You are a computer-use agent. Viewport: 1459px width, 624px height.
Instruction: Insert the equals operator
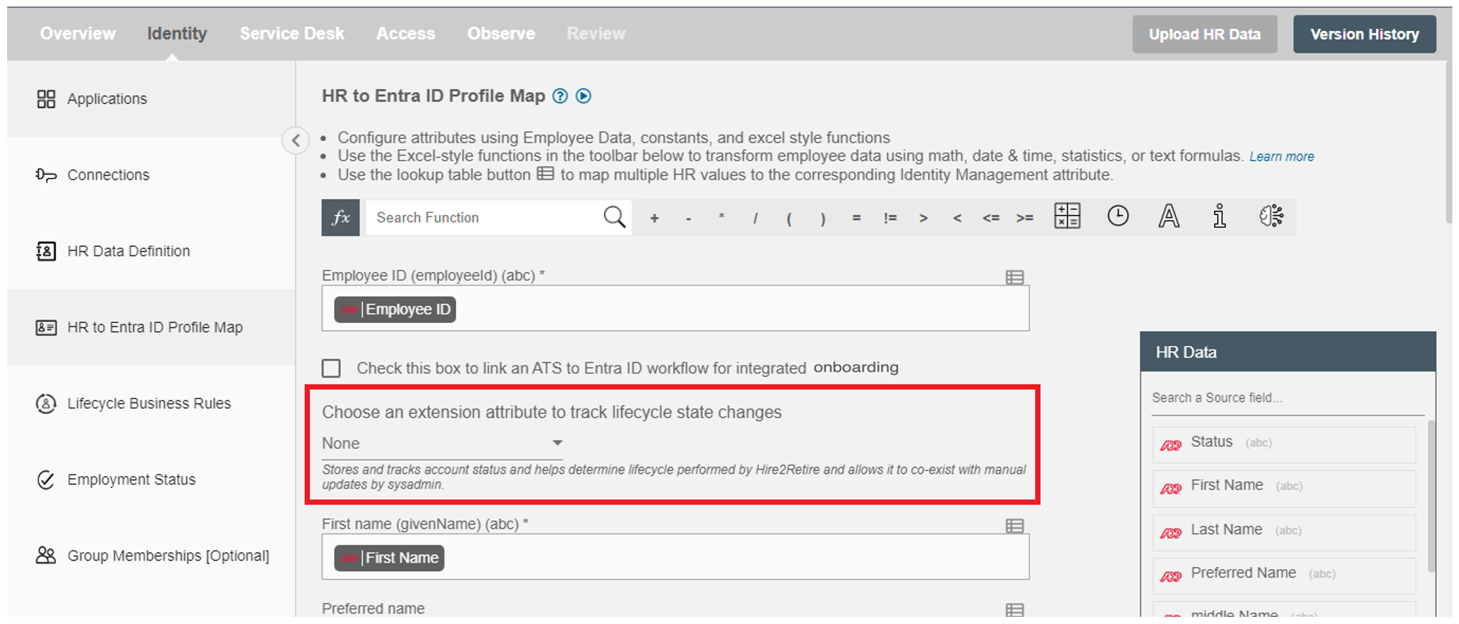[x=856, y=219]
